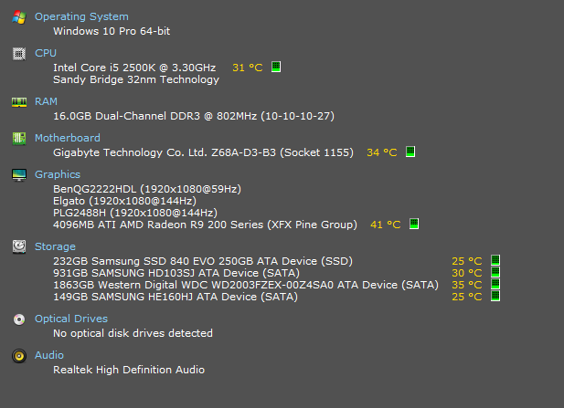Click the Western Digital drive 35 °C reading
Image resolution: width=564 pixels, height=408 pixels.
(467, 285)
